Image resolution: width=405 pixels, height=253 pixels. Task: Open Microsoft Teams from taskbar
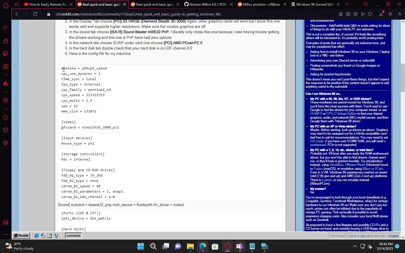(240, 247)
